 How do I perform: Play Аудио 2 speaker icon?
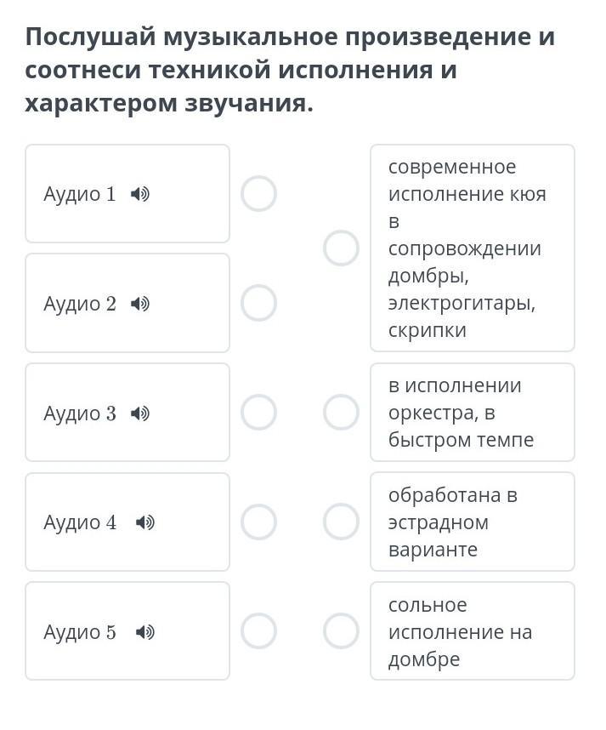tap(140, 304)
